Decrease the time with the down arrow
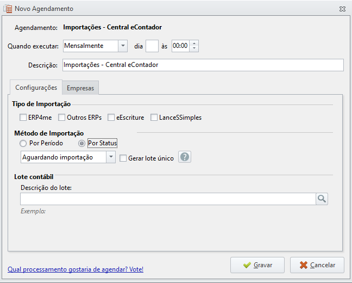 (194, 48)
